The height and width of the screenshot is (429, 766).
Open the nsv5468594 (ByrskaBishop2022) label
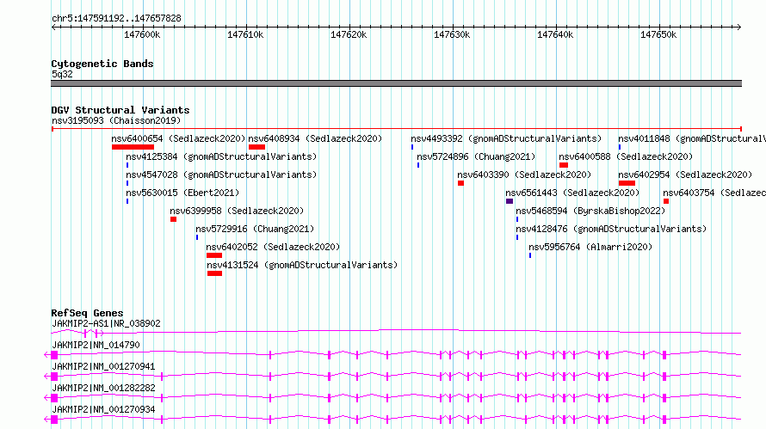pyautogui.click(x=590, y=211)
